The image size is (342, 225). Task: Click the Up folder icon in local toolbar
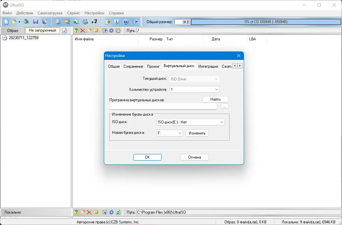click(76, 212)
